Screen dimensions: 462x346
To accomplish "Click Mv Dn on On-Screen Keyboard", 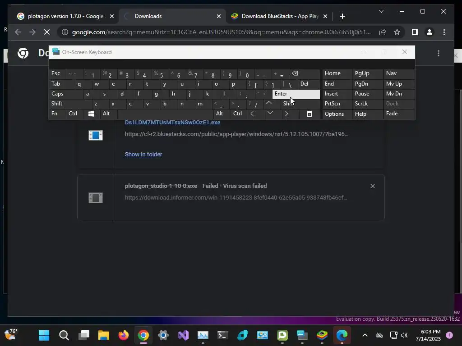I will pyautogui.click(x=399, y=94).
